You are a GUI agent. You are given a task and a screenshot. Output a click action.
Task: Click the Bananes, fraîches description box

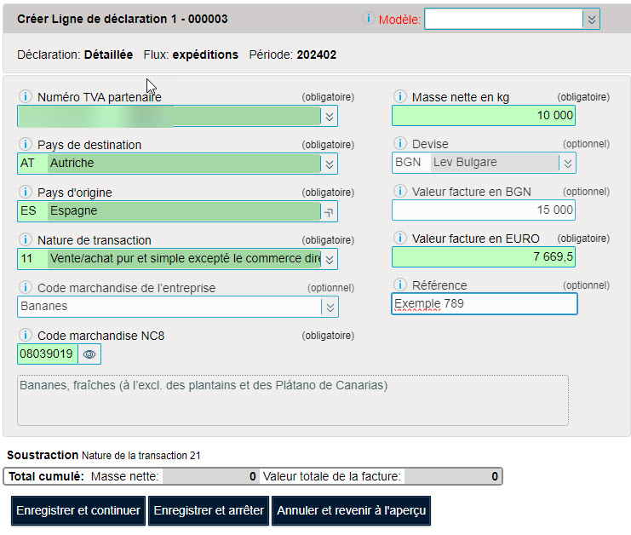coord(293,400)
